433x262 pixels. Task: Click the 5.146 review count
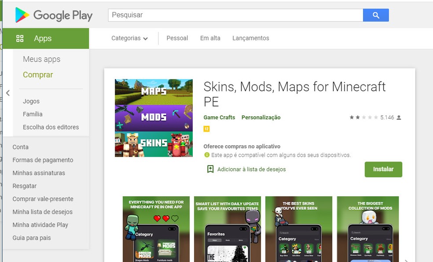click(x=387, y=118)
